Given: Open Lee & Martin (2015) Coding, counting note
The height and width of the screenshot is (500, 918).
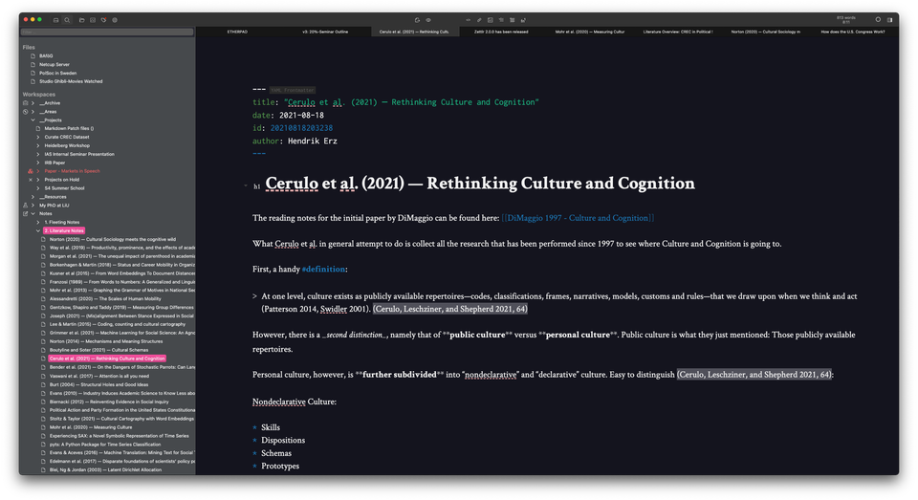Looking at the screenshot, I should coord(117,324).
